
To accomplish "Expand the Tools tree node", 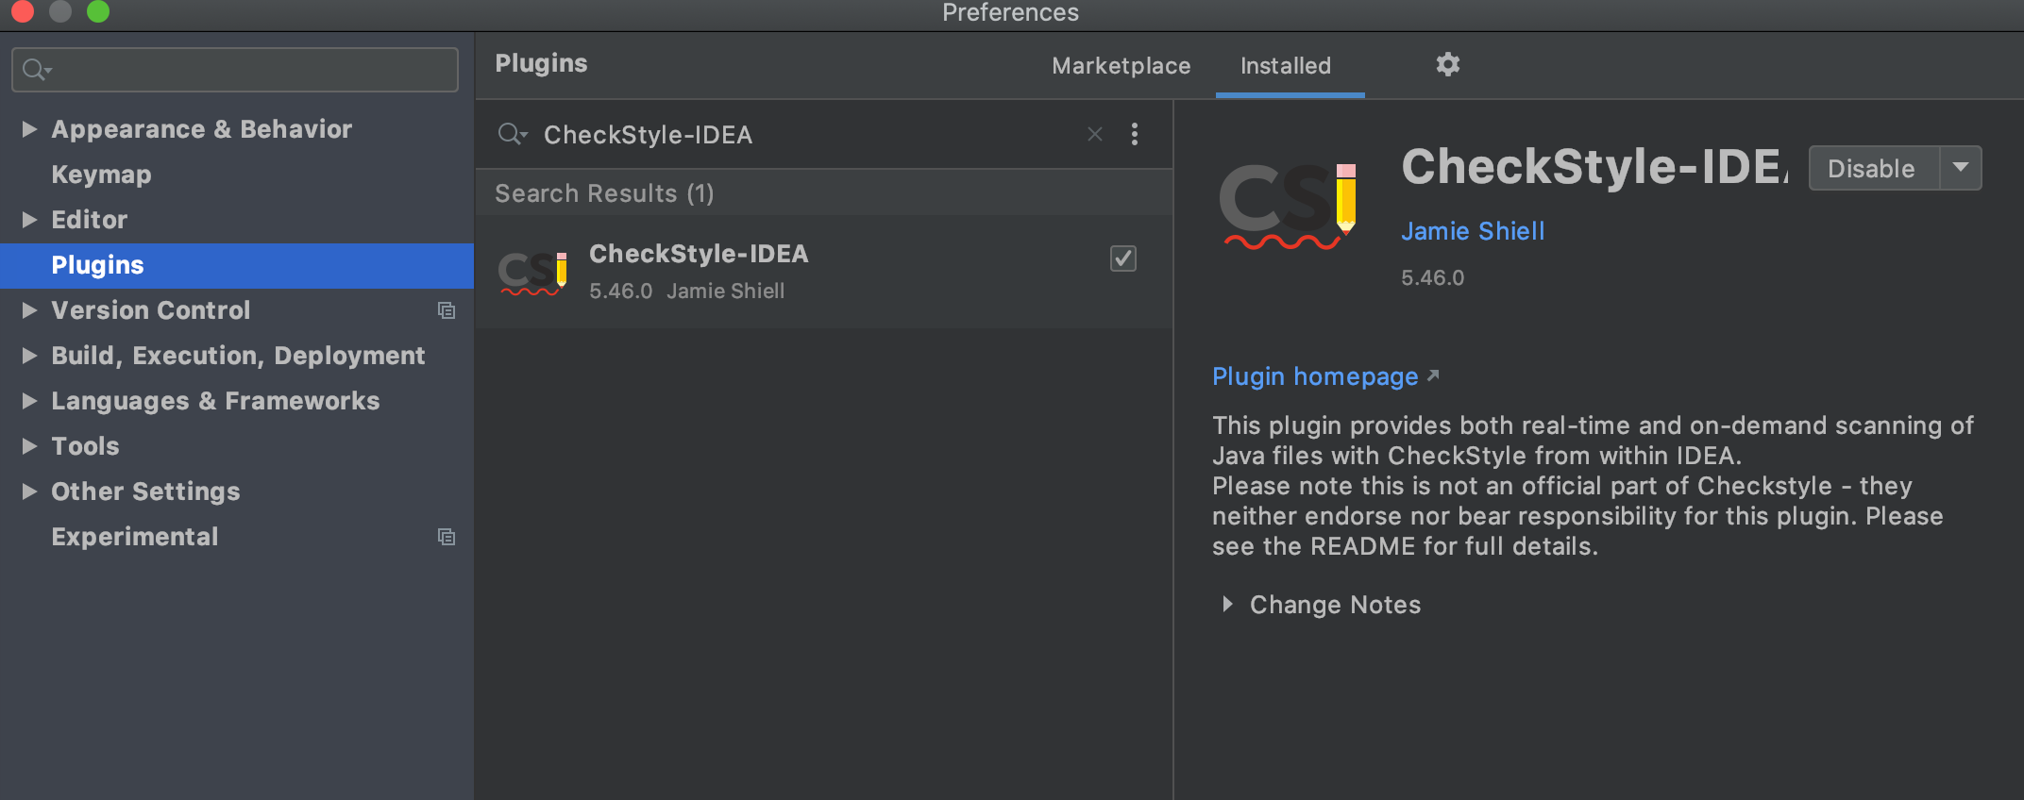I will 29,446.
